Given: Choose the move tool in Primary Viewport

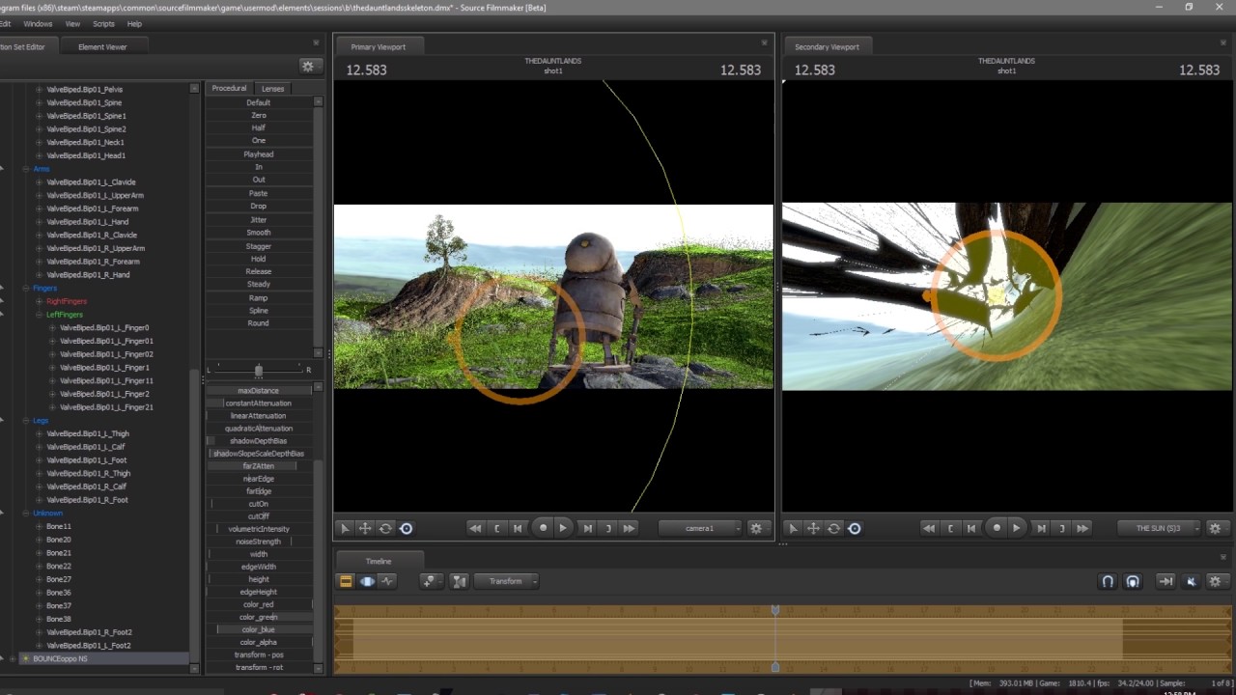Looking at the screenshot, I should [365, 528].
